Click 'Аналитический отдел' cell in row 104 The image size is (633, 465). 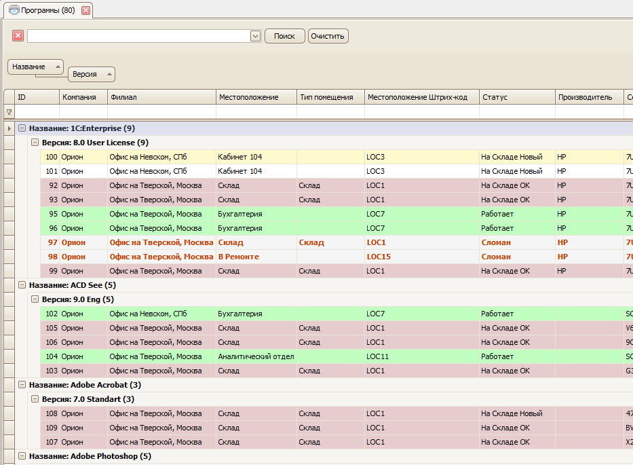coord(256,356)
